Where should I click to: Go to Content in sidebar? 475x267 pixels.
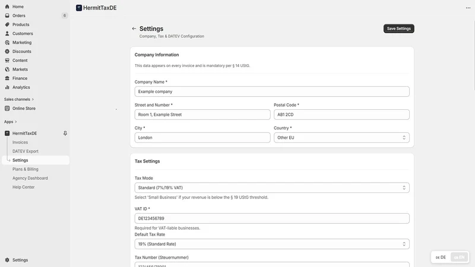coord(20,61)
